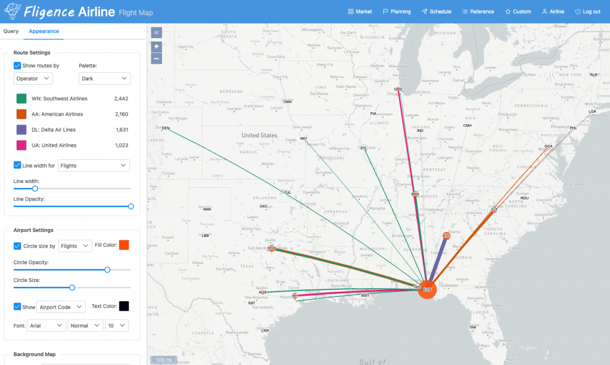Open the airport Fill Color orange swatch

click(x=124, y=245)
